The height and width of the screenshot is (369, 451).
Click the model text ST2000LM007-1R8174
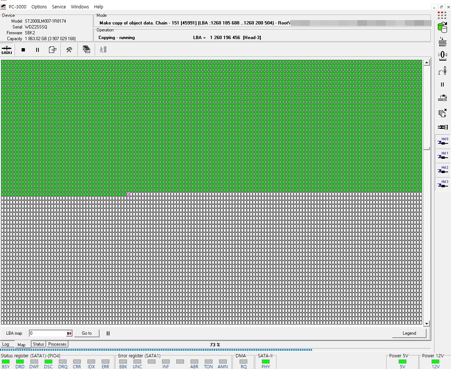45,21
